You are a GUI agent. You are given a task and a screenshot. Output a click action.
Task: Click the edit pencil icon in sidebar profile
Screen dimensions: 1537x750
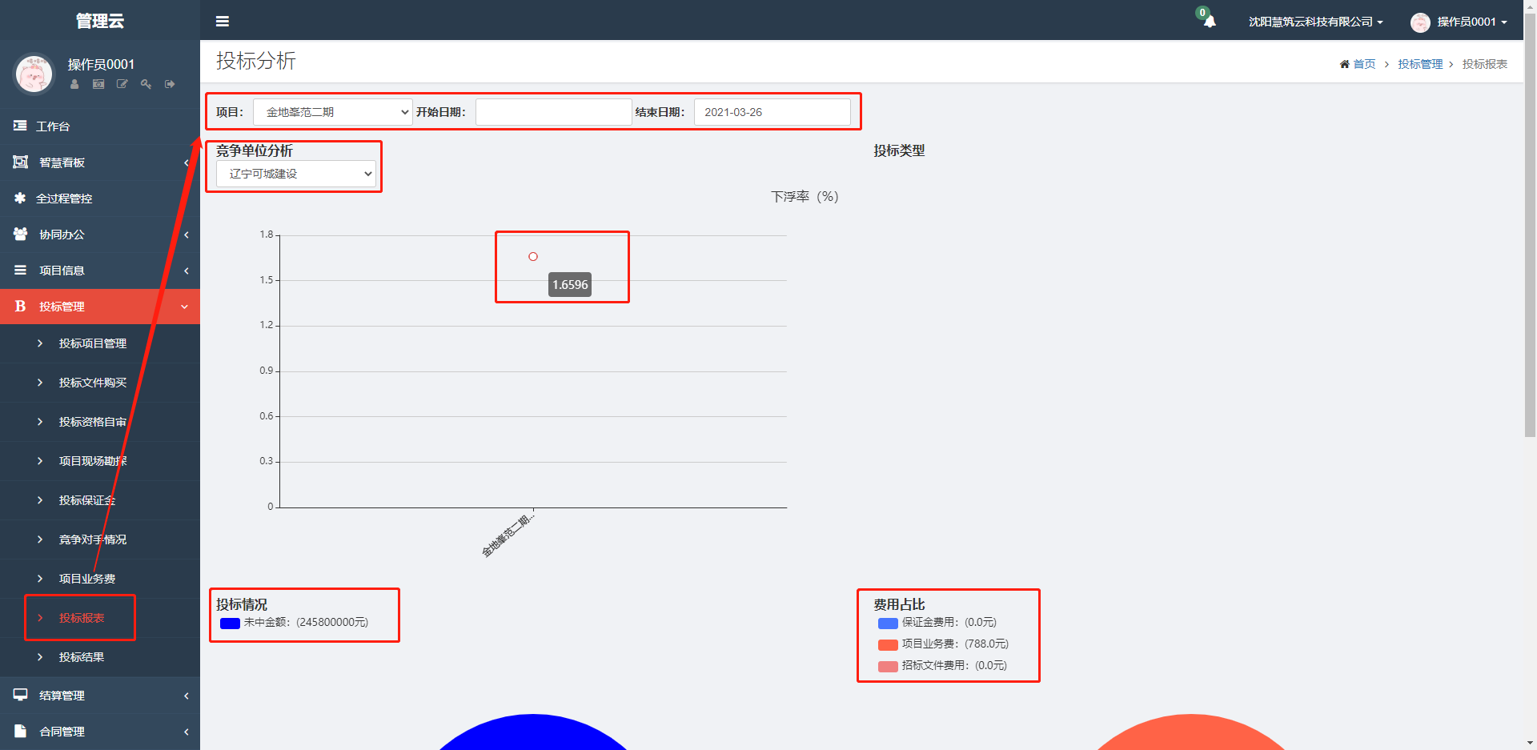click(x=122, y=84)
